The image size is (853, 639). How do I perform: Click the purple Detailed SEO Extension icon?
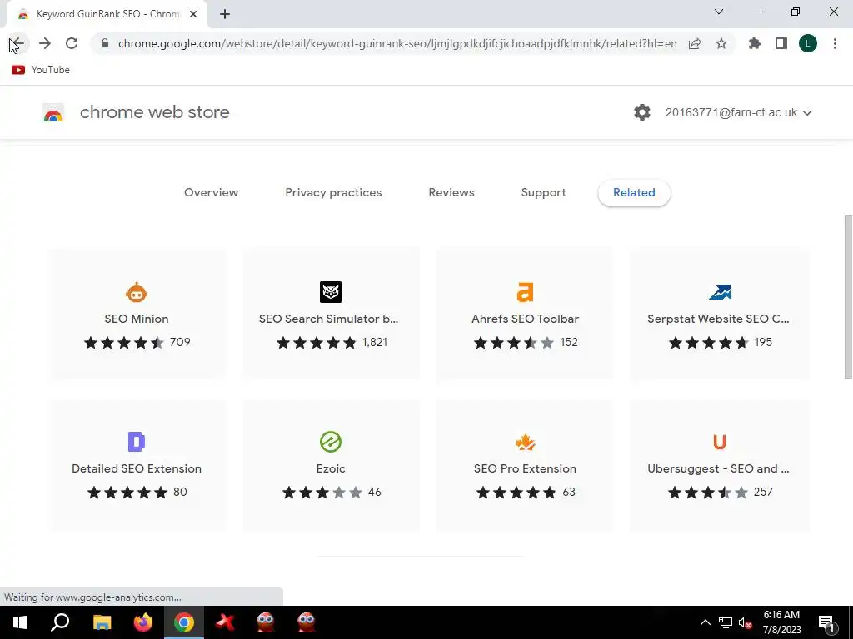(x=137, y=442)
